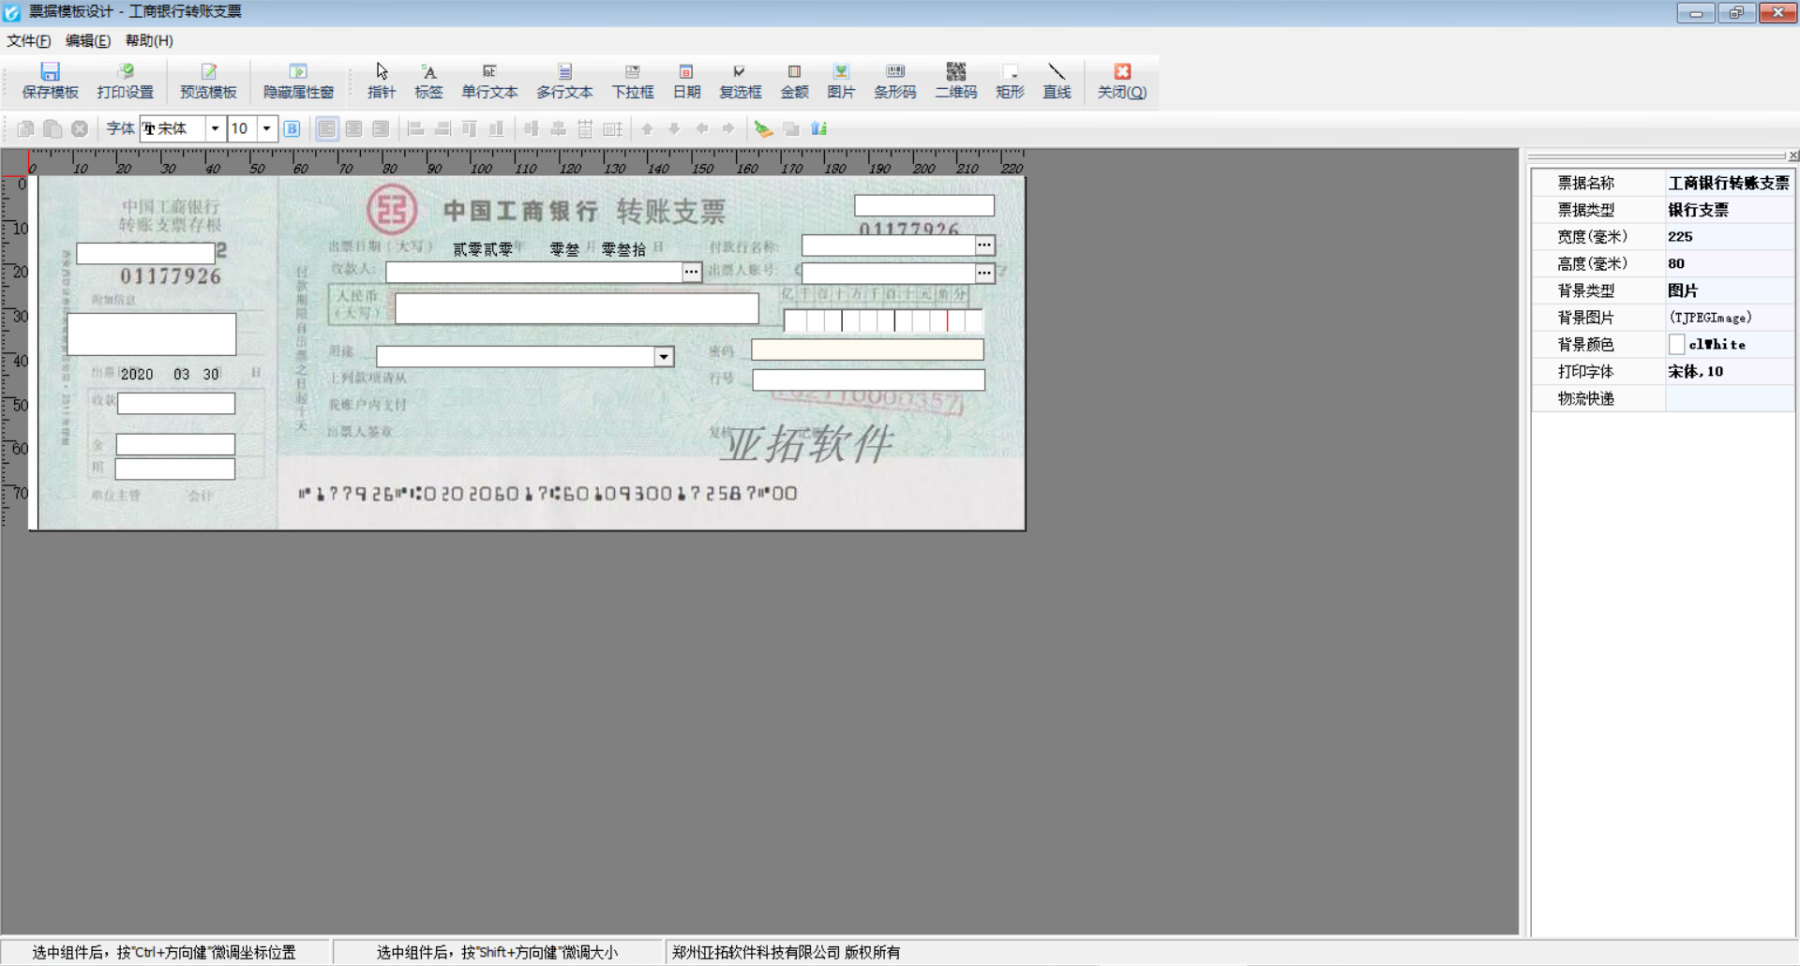Select the 票据类型 银行支票 property value

1729,210
